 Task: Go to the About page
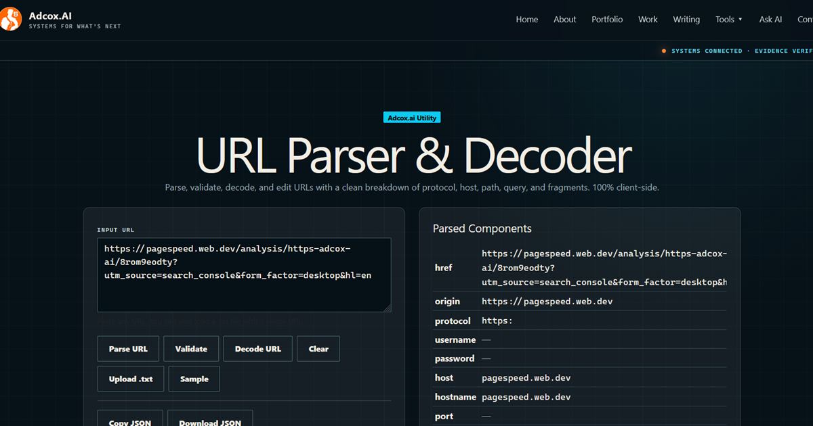[x=565, y=20]
